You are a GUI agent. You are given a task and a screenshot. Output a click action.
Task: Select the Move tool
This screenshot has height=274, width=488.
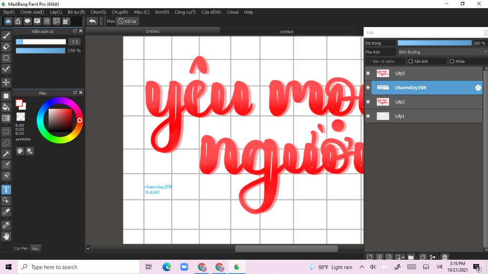click(6, 82)
